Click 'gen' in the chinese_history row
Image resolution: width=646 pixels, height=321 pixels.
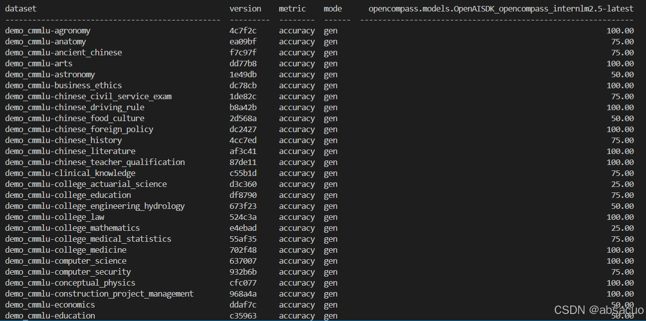pos(330,140)
